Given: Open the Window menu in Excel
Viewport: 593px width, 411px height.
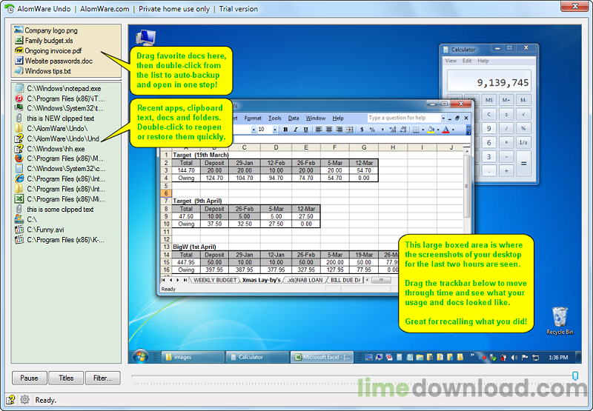Looking at the screenshot, I should click(x=316, y=118).
